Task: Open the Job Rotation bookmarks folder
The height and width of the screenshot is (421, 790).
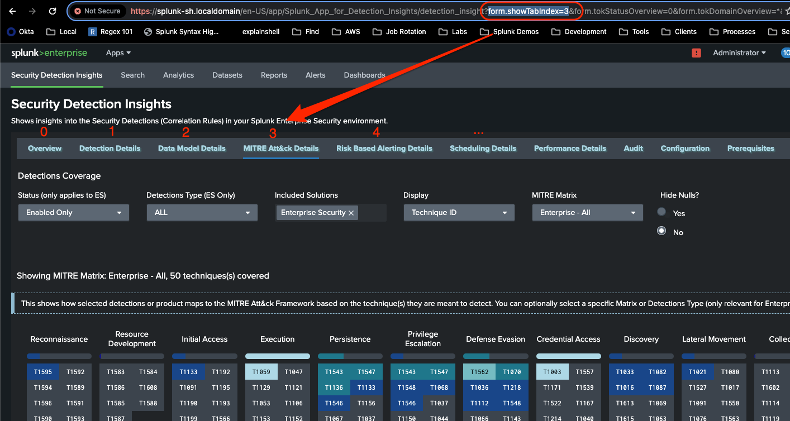Action: coord(399,32)
